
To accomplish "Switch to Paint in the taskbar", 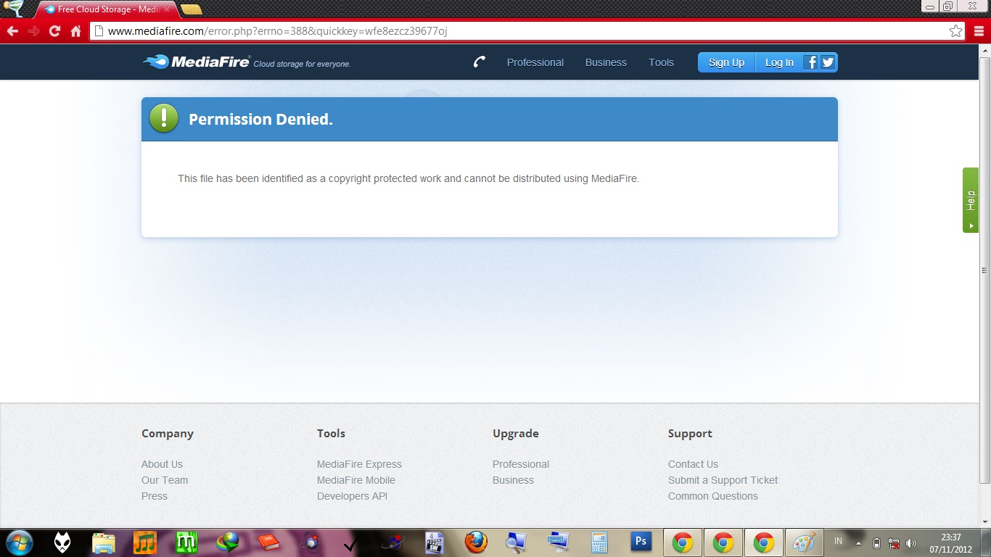I will click(x=803, y=542).
